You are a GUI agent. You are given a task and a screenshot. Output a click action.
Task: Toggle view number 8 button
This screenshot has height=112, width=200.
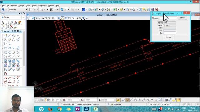click(x=60, y=100)
